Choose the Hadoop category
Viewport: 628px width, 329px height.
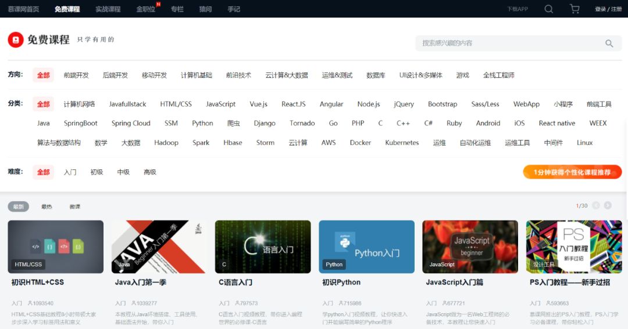point(166,142)
